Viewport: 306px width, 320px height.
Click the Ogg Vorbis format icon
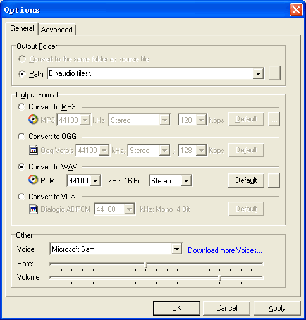[x=34, y=150]
